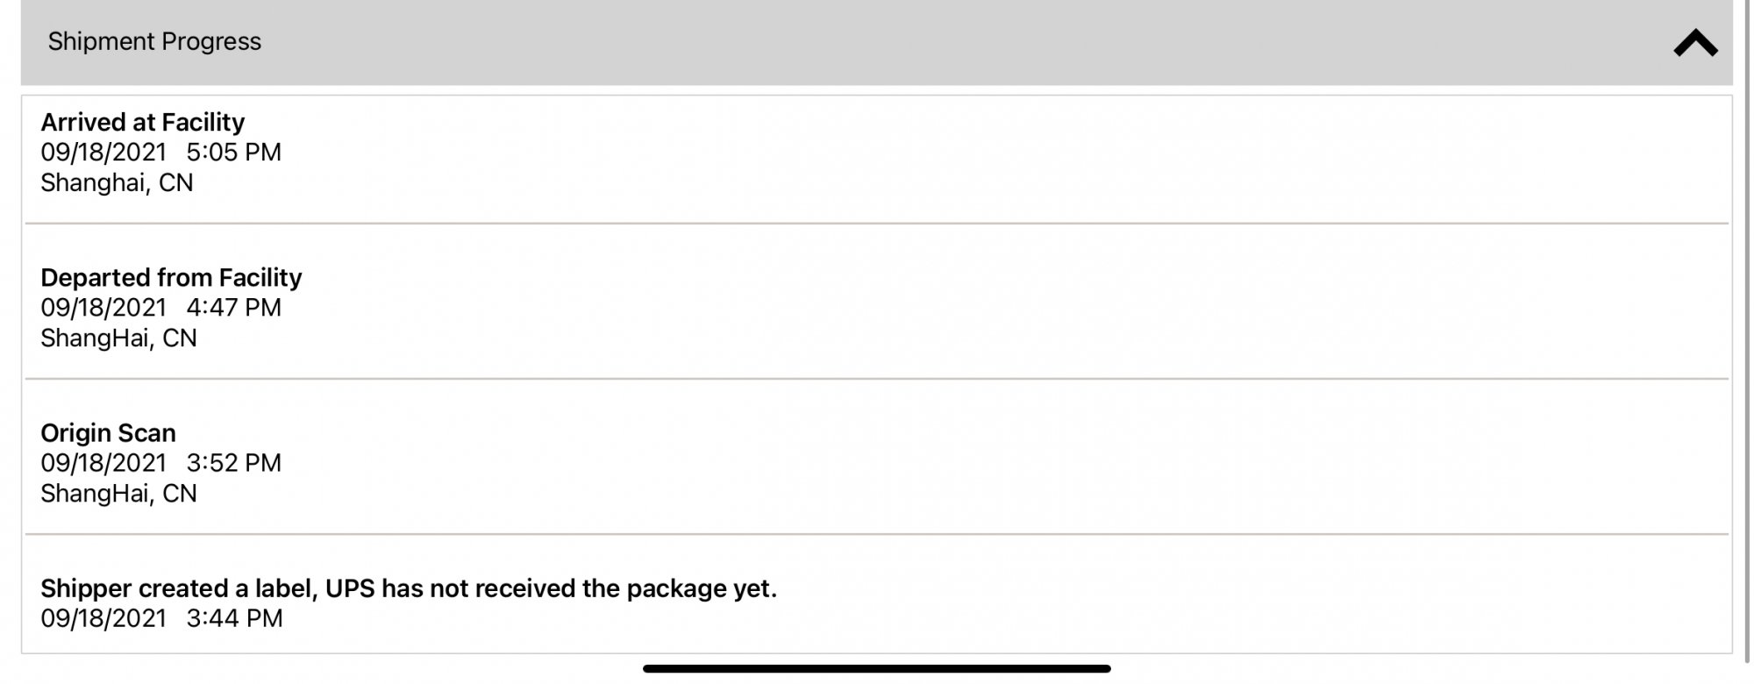Click divider line below Origin Scan entry
Image resolution: width=1754 pixels, height=684 pixels.
click(x=876, y=534)
